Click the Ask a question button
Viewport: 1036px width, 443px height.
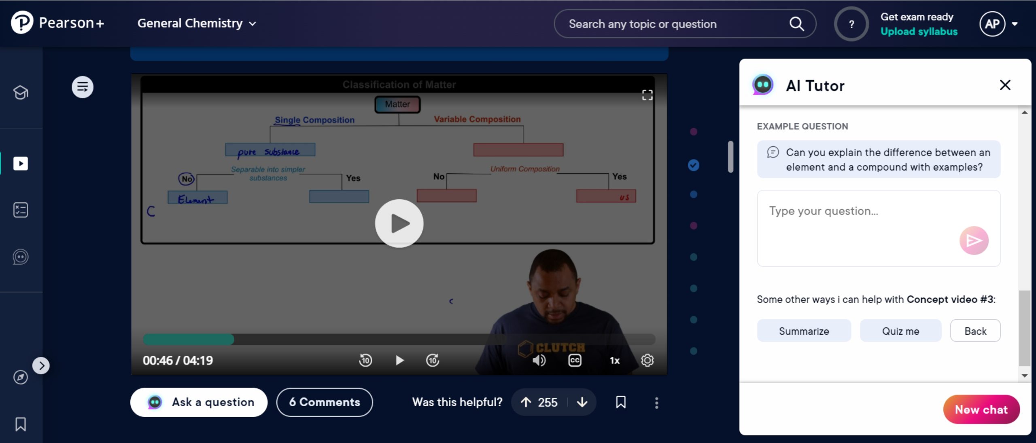click(199, 402)
